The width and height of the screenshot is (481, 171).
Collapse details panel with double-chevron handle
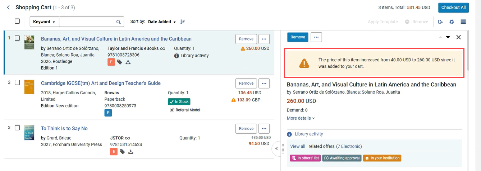(276, 148)
